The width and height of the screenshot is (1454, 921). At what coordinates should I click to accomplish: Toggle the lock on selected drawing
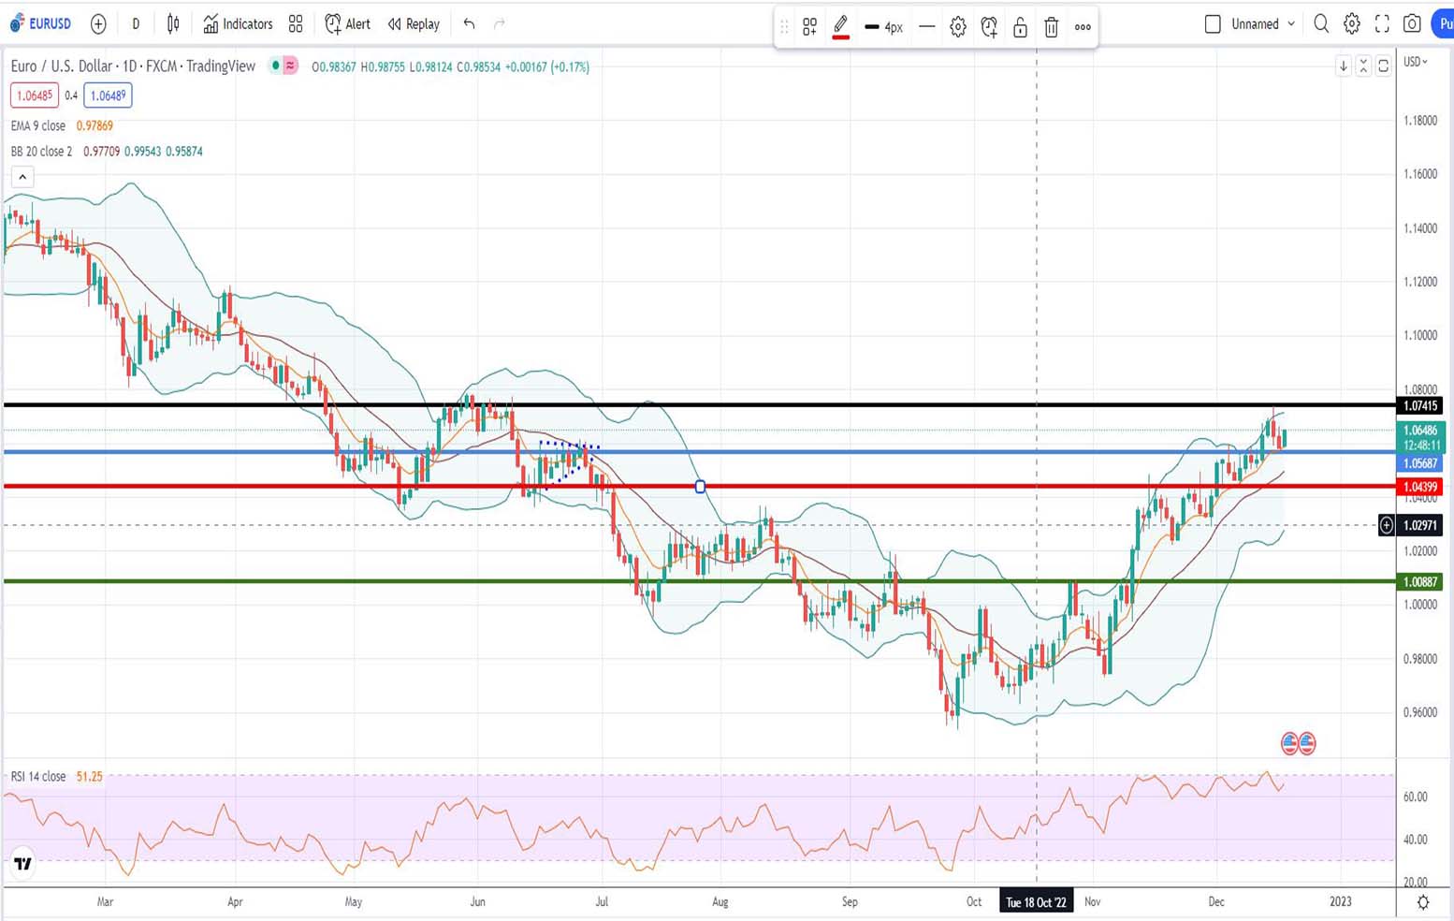coord(1020,27)
